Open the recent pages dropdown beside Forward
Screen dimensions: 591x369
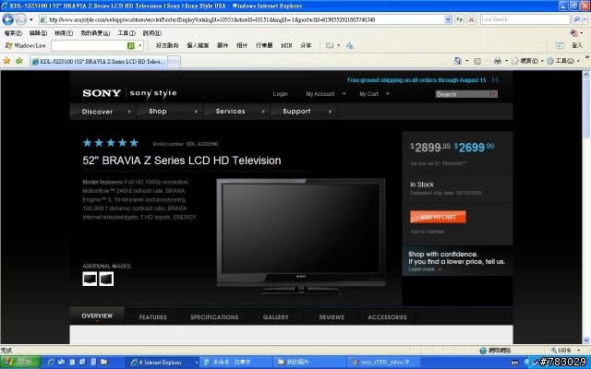tap(31, 19)
